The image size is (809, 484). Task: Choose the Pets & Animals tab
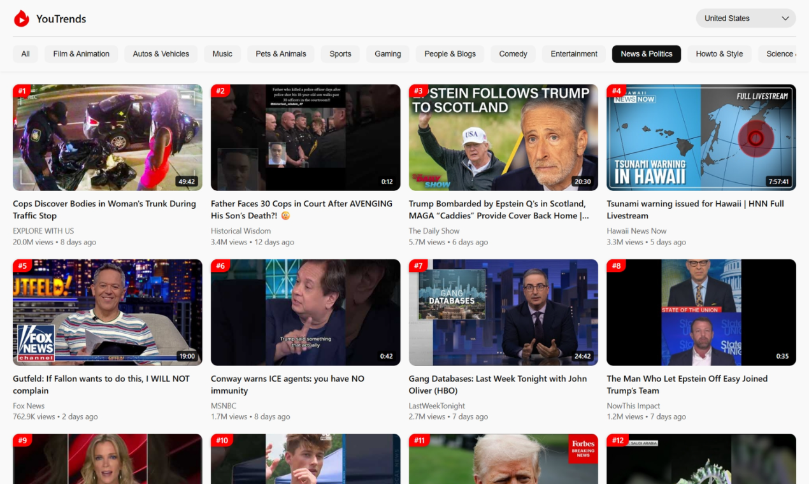(281, 54)
